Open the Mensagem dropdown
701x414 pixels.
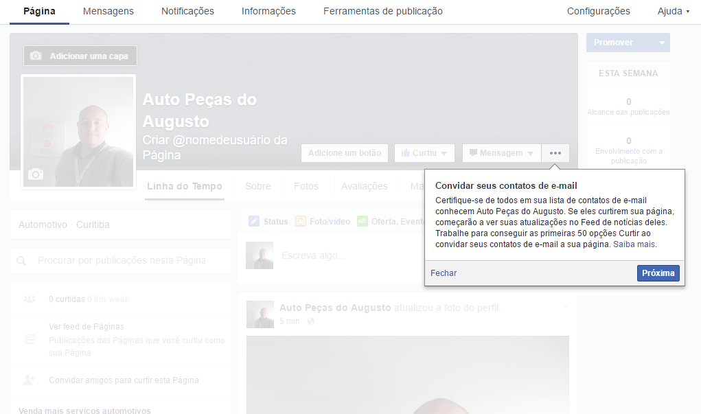[x=502, y=153]
